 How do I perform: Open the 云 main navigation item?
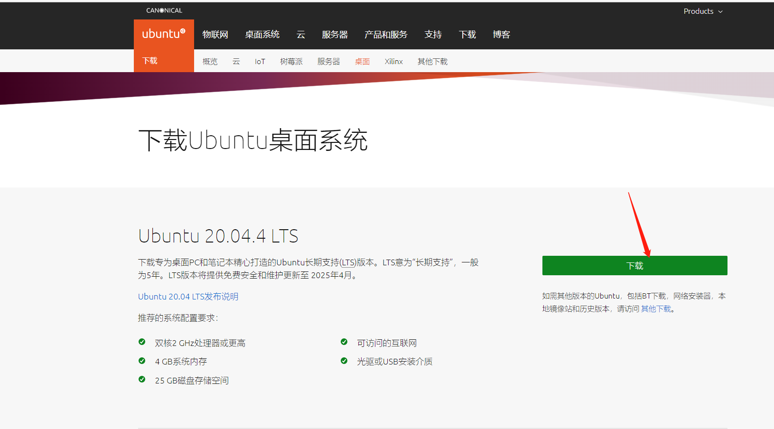[x=301, y=35]
